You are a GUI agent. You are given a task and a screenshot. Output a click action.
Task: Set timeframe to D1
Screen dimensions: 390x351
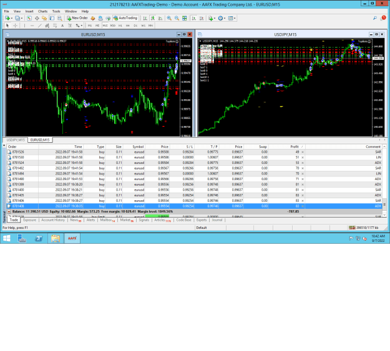pyautogui.click(x=135, y=26)
